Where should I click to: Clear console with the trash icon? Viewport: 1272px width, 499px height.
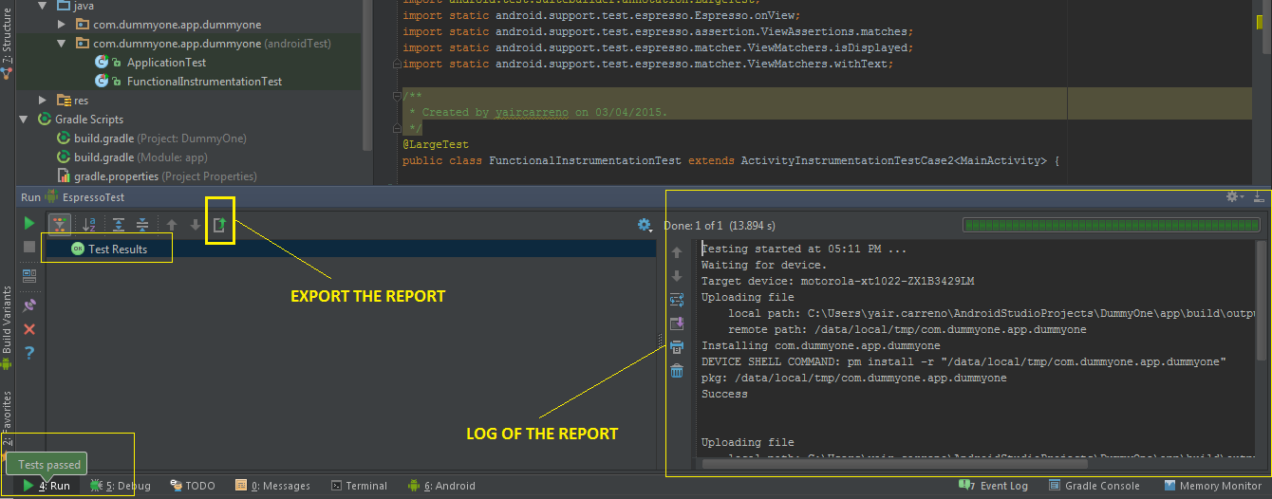(x=677, y=371)
